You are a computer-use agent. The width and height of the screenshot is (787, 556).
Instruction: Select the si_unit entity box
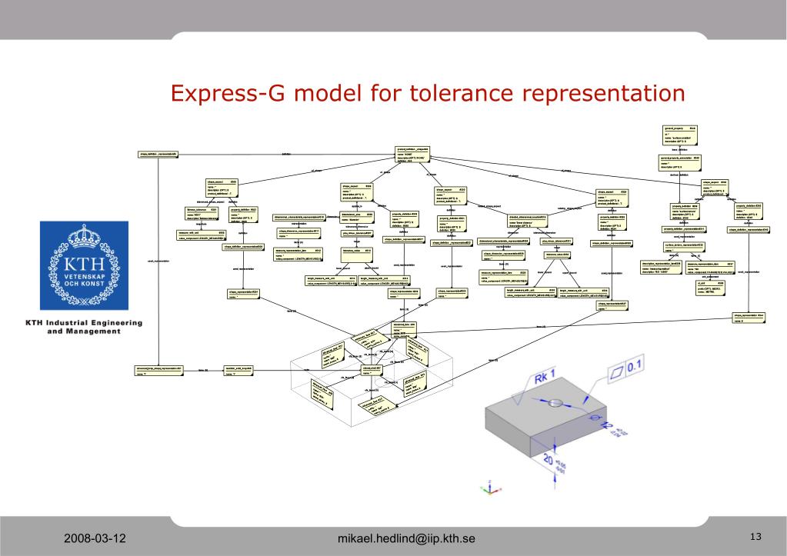point(710,288)
